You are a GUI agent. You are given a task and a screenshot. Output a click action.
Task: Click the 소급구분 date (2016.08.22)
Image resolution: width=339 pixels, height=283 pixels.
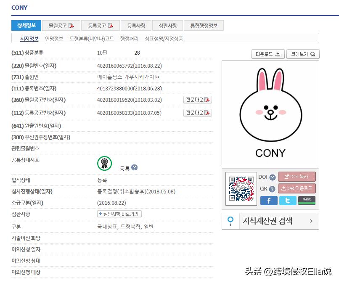111,203
